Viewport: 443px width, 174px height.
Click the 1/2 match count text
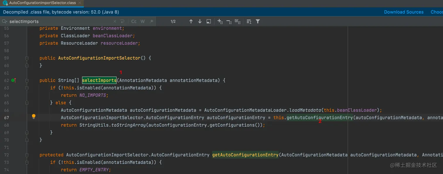(173, 22)
